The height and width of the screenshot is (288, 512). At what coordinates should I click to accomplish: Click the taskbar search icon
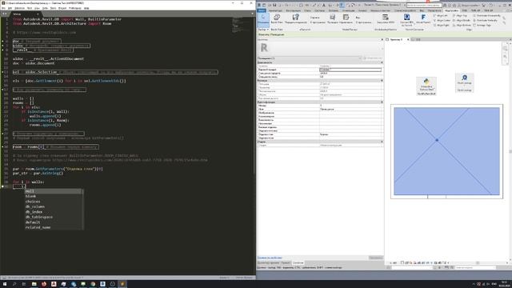pyautogui.click(x=14, y=284)
